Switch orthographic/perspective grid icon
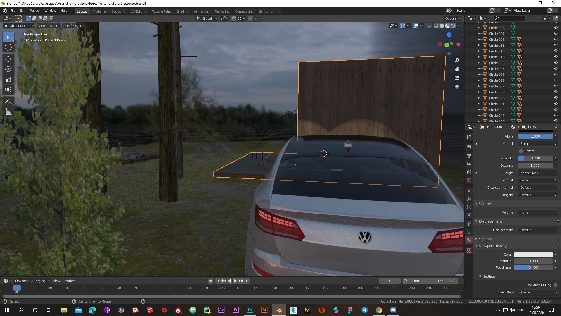 coord(457,87)
